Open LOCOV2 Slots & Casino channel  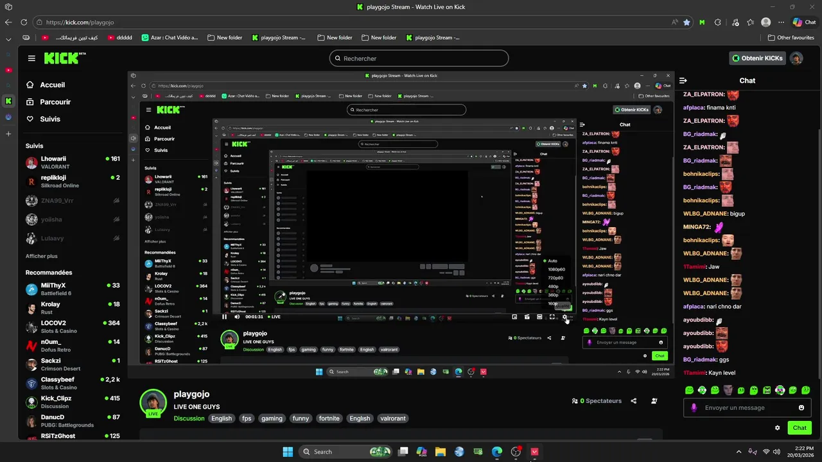(x=73, y=327)
